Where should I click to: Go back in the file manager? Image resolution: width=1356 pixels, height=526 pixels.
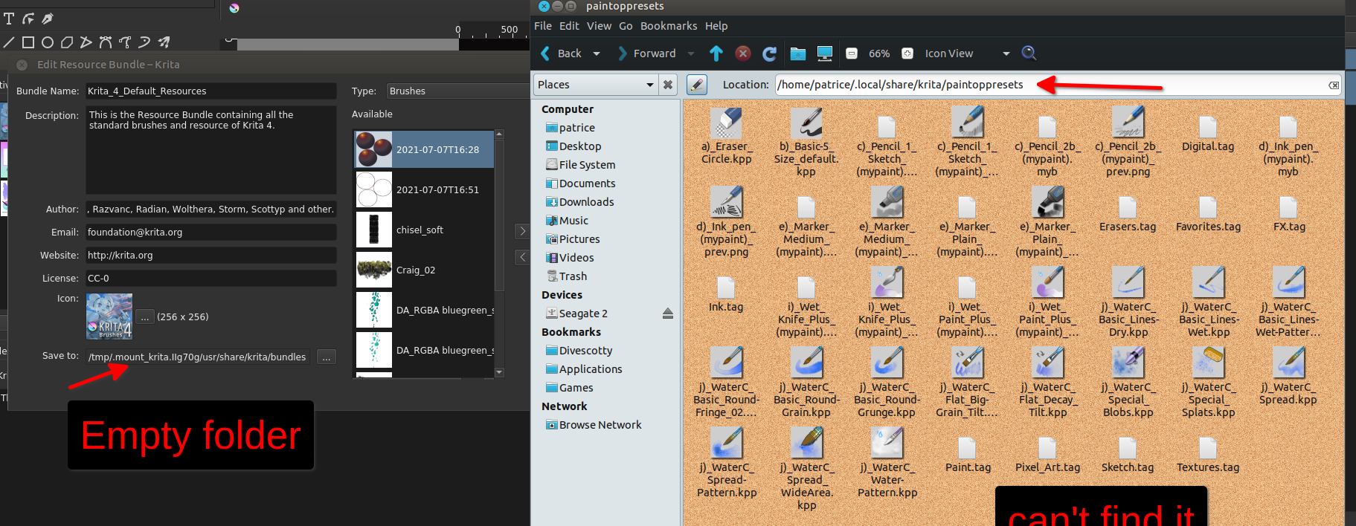[560, 53]
